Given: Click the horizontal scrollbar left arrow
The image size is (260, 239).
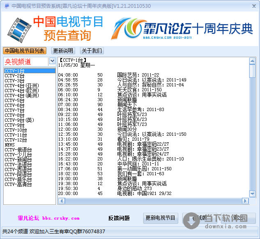Looking at the screenshot, I should click(x=62, y=201).
